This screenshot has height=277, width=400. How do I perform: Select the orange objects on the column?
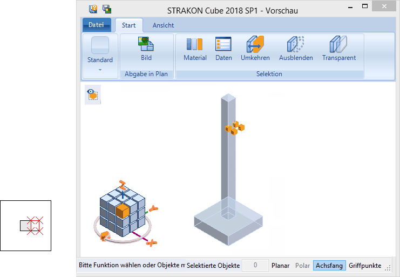coord(235,128)
